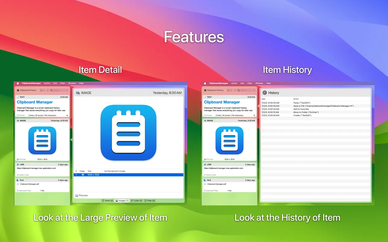The height and width of the screenshot is (242, 388).
Task: Toggle favorite star on TEXT item, Item History window
Action: pyautogui.click(x=254, y=115)
